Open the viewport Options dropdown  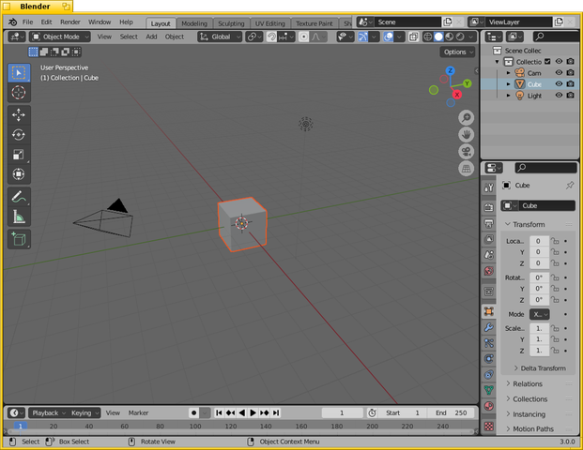click(x=458, y=52)
